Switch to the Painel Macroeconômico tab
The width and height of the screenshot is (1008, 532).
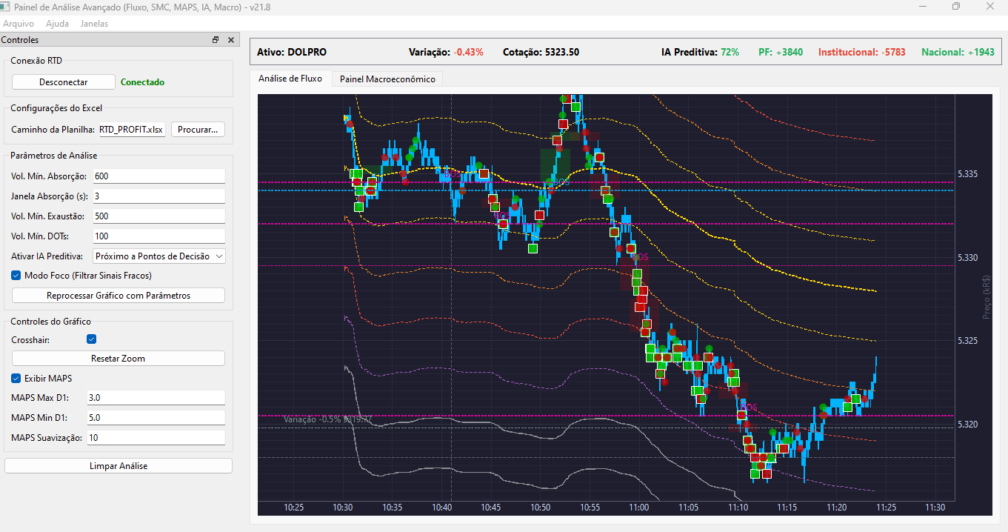click(x=387, y=79)
